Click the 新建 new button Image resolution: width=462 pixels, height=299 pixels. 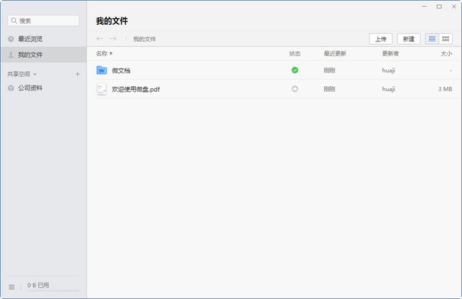pos(409,39)
